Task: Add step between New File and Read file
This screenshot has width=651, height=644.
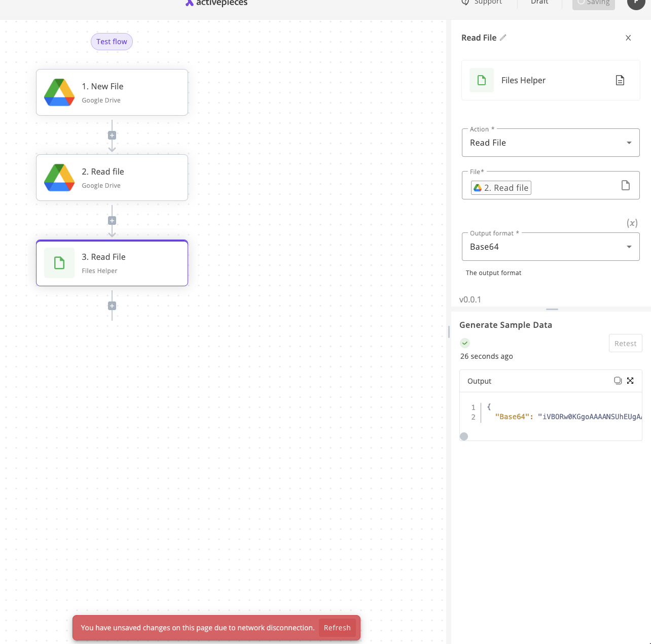Action: (112, 135)
